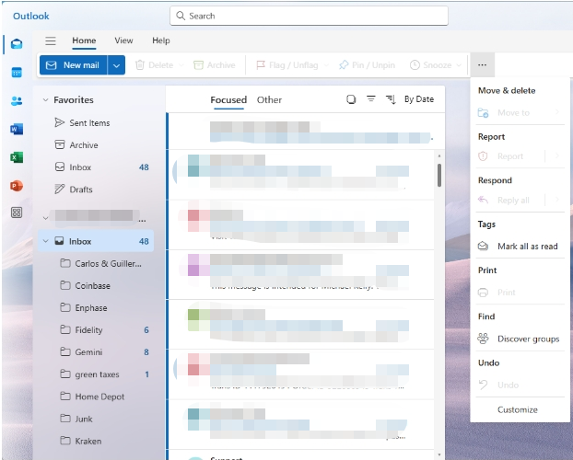
Task: Select Undo in overflow menu
Action: pos(520,385)
